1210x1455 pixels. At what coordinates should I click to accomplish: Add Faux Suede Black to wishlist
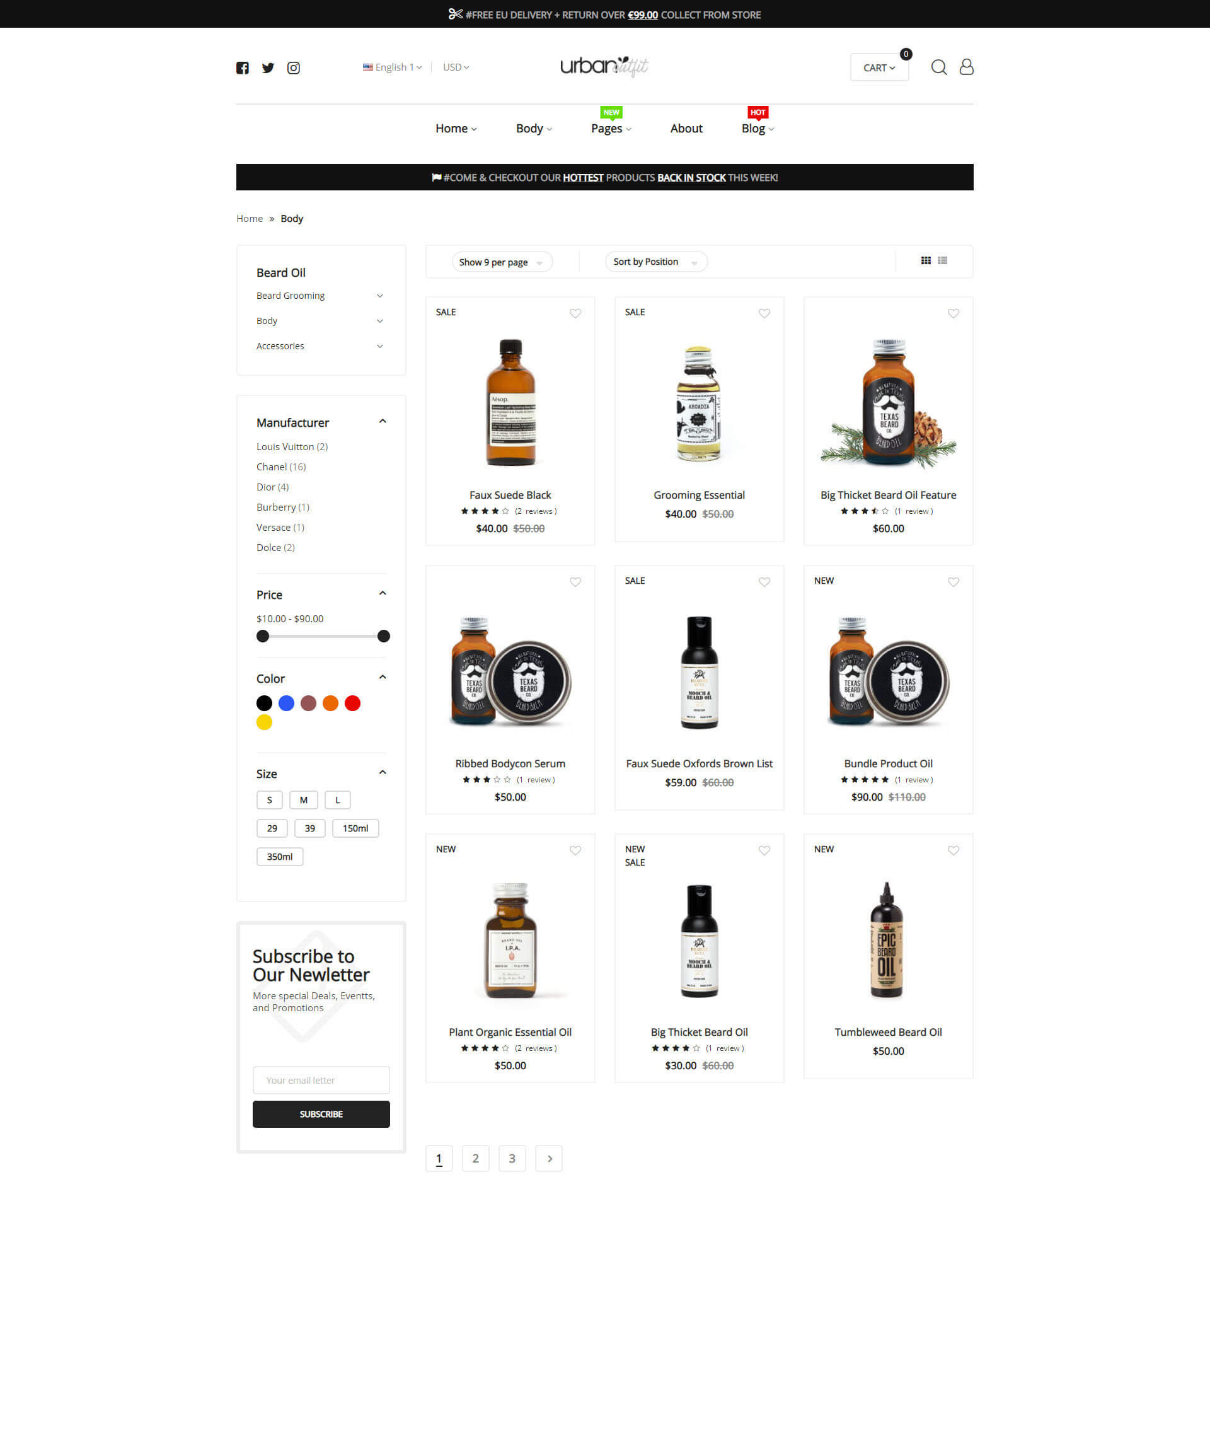(575, 313)
